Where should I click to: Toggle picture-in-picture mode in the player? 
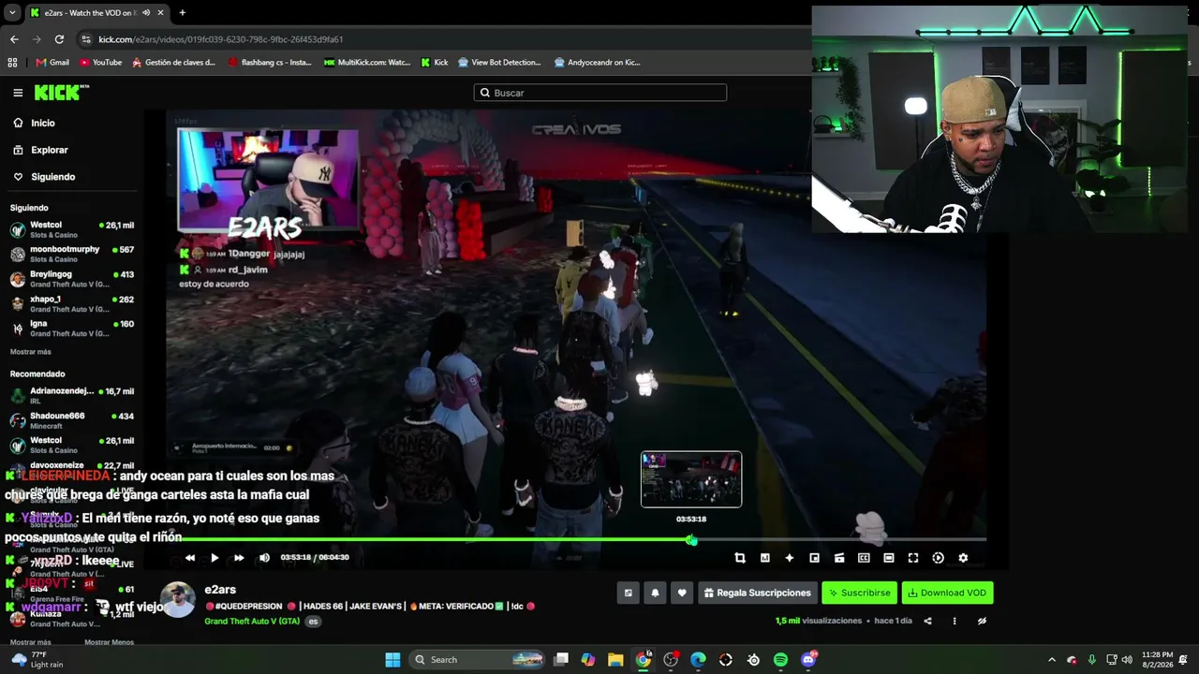point(814,558)
